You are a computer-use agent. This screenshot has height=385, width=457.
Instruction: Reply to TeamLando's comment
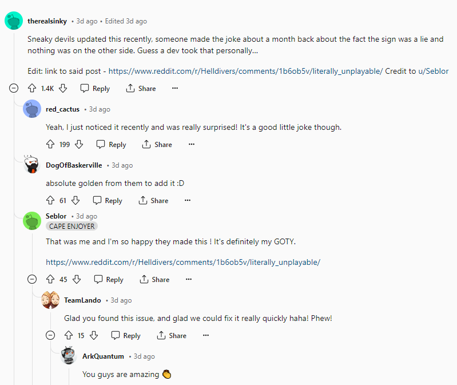pos(125,335)
